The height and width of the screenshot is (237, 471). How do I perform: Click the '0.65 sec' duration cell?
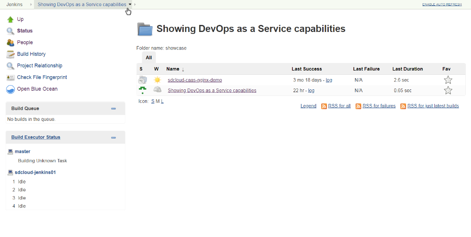tap(403, 90)
